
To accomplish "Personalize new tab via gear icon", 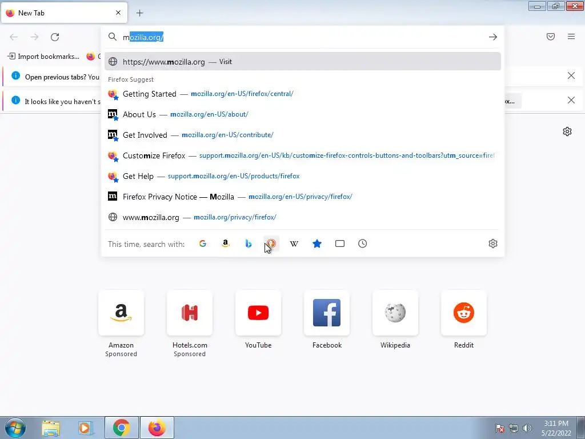I will point(567,131).
